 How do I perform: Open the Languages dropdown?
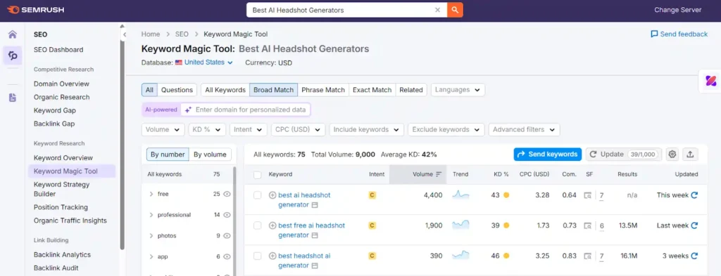(458, 90)
